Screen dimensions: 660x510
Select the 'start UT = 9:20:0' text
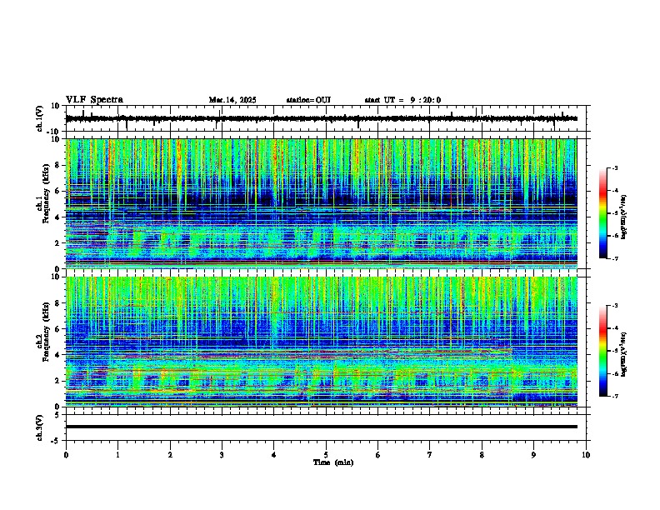402,100
